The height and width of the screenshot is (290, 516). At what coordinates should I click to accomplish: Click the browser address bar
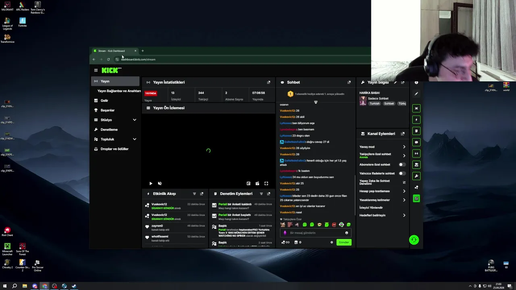242,60
